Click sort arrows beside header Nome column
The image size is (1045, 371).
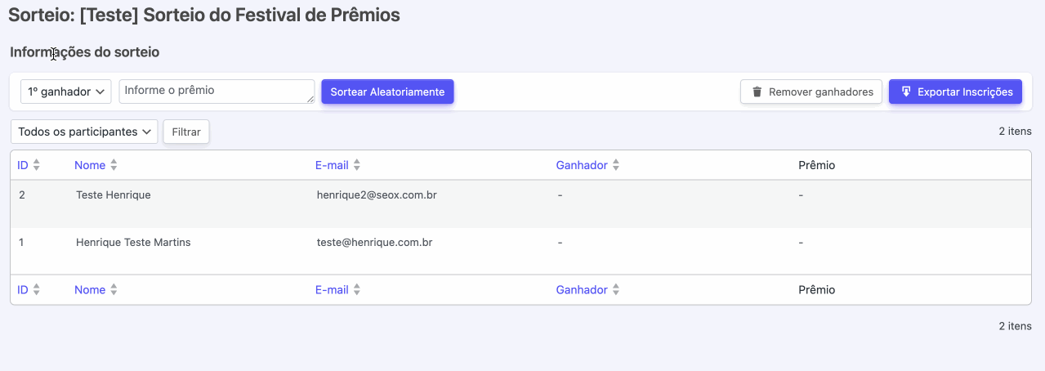pos(114,165)
